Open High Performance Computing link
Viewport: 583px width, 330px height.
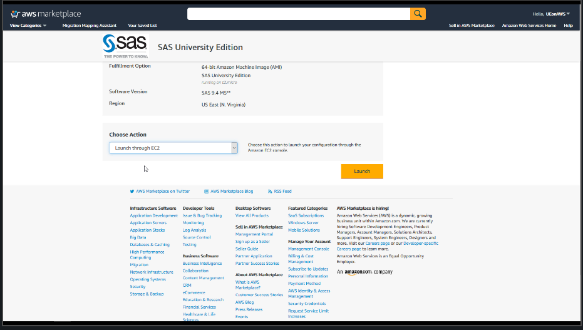tap(147, 255)
